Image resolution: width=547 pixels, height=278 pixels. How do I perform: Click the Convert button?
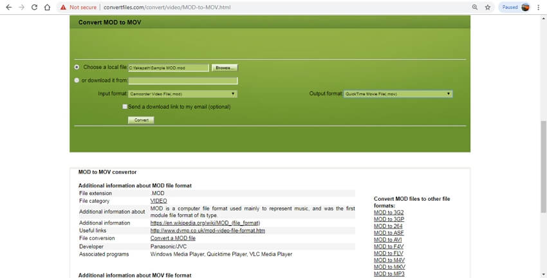tap(141, 120)
